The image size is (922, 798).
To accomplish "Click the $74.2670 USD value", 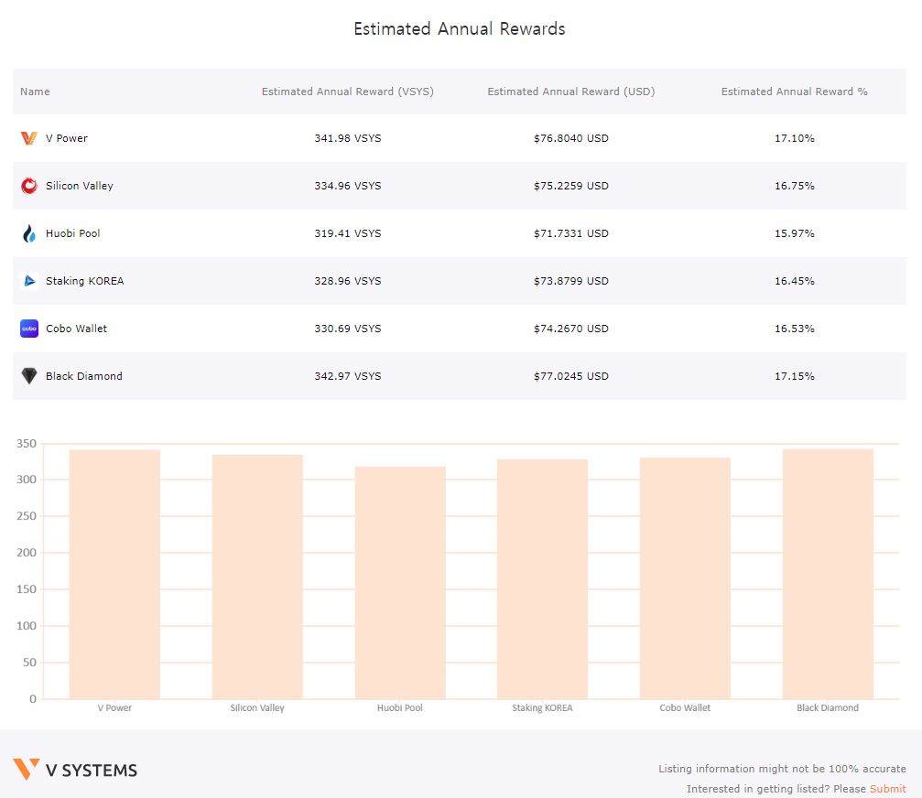I will 571,329.
